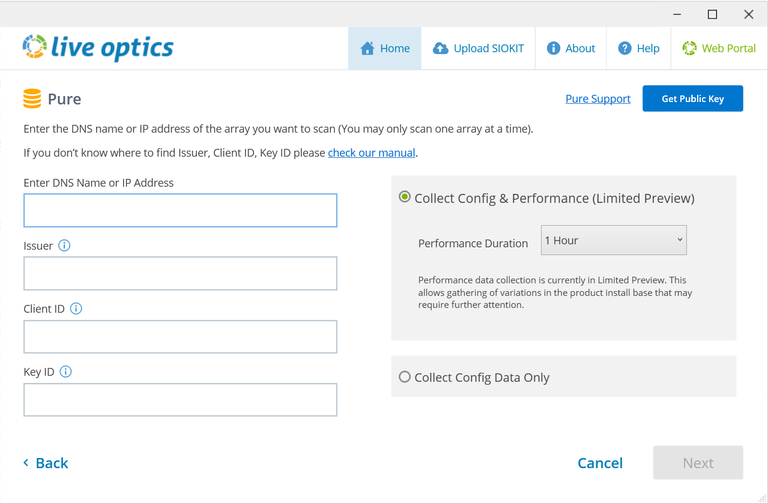
Task: Maximize the application window
Action: pyautogui.click(x=712, y=14)
